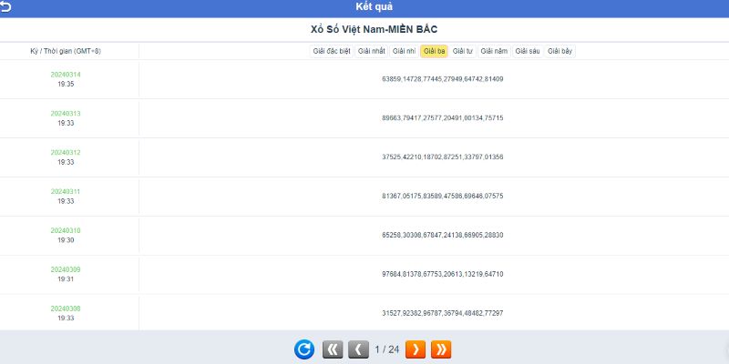Select the highlighted Giải ba tab
The height and width of the screenshot is (364, 729).
pyautogui.click(x=434, y=51)
